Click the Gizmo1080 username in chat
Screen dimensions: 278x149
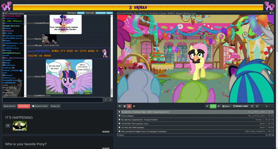click(40, 77)
